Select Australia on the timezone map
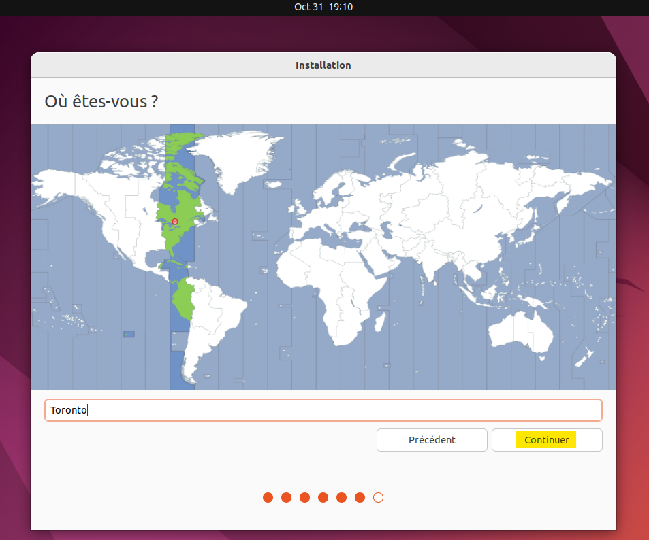 pos(521,333)
